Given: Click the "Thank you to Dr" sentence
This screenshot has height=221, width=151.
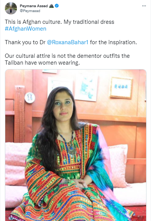Looking at the screenshot, I should tap(71, 42).
